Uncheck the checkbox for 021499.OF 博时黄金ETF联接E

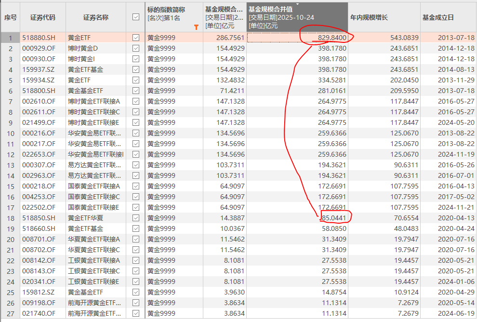[136, 122]
